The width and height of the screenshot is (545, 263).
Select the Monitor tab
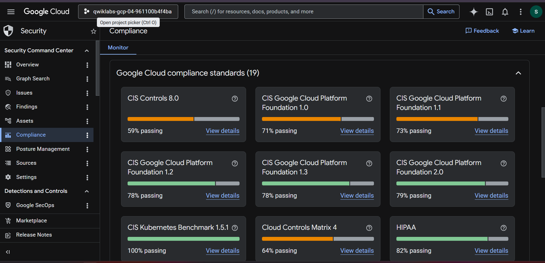[118, 47]
